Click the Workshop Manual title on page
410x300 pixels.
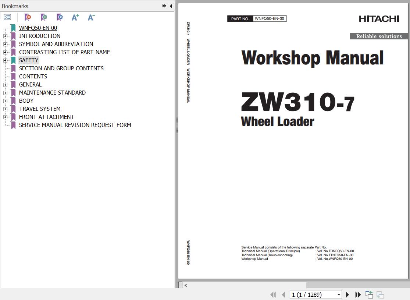pos(313,58)
